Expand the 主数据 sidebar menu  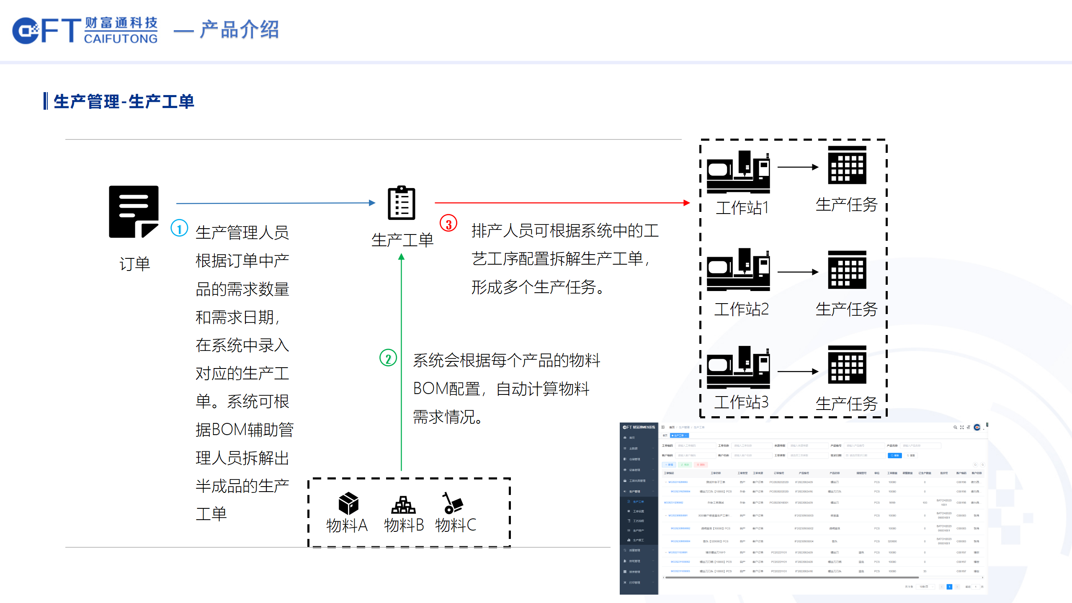tap(639, 448)
